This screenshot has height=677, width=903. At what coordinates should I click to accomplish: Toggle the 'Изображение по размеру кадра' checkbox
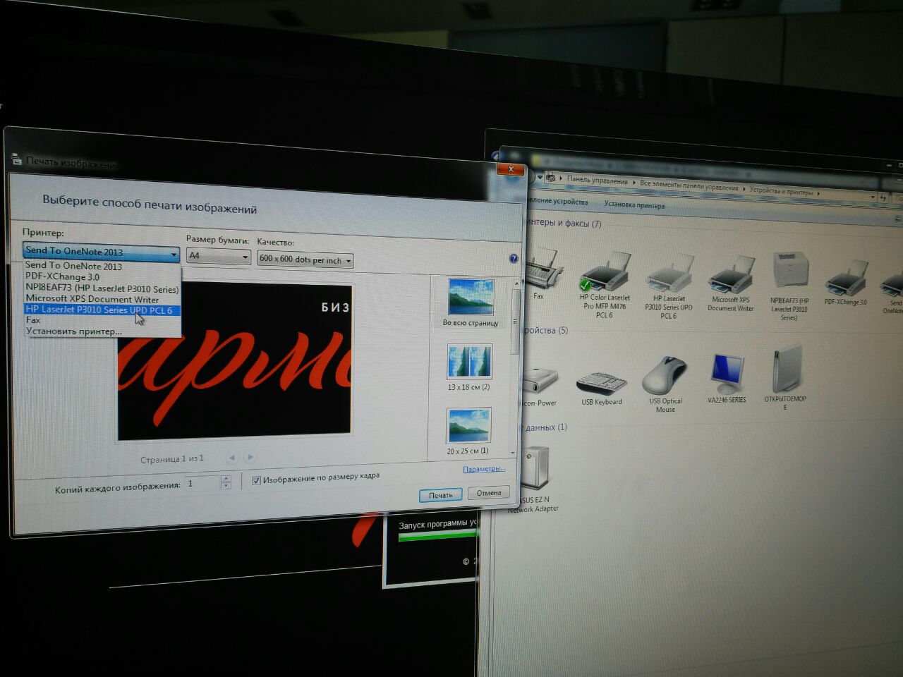256,480
